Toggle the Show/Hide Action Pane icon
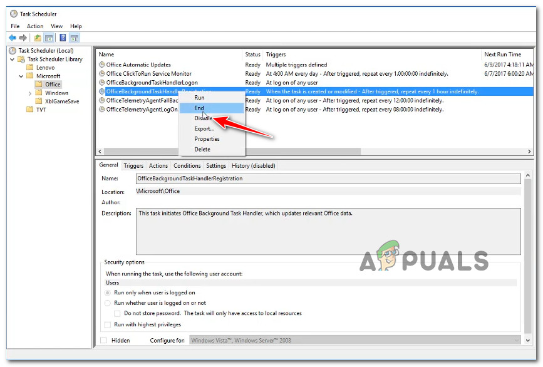This screenshot has width=543, height=367. [75, 38]
